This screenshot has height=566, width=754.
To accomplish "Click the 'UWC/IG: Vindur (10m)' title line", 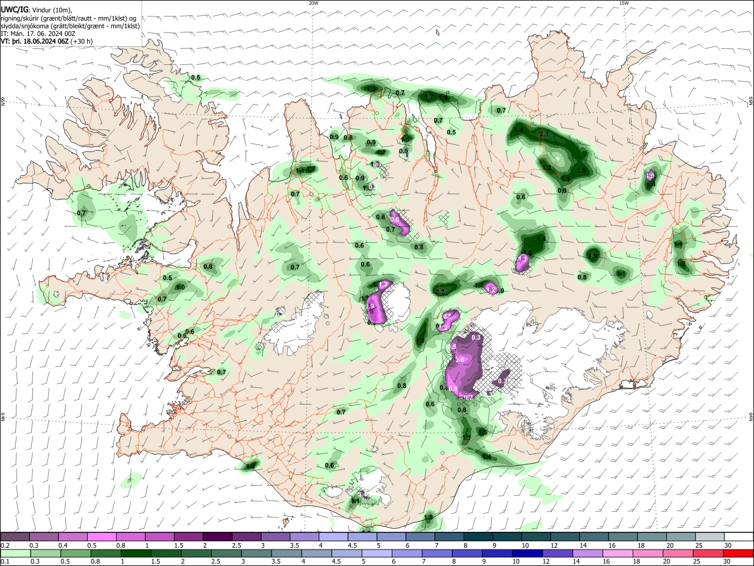I will point(37,9).
